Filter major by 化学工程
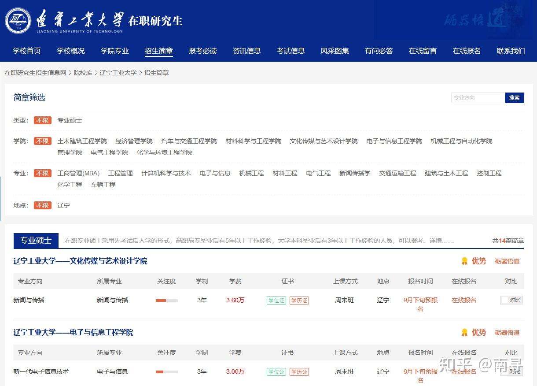Screen dimensions: 537x386 click(70, 185)
